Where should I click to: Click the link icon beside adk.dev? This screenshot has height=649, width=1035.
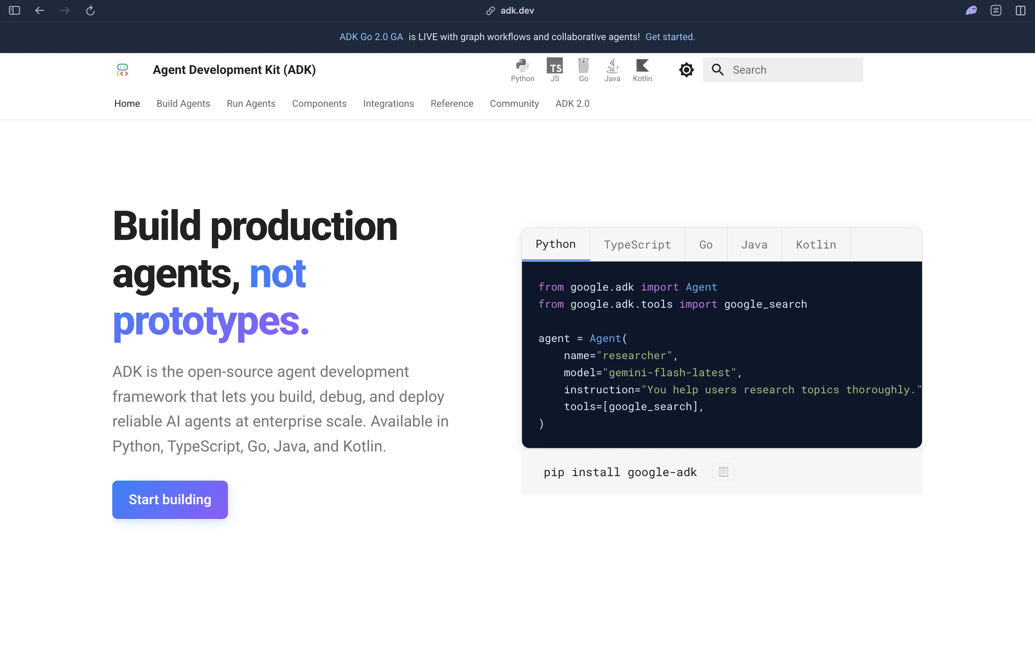coord(490,11)
